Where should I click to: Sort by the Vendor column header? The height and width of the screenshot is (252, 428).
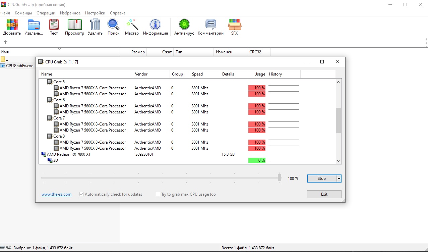[x=151, y=74]
